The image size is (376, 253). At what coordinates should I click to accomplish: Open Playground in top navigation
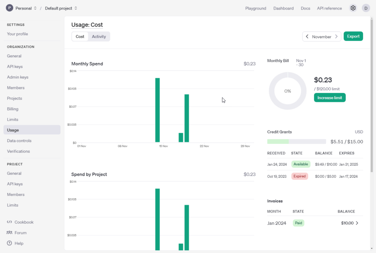[256, 8]
